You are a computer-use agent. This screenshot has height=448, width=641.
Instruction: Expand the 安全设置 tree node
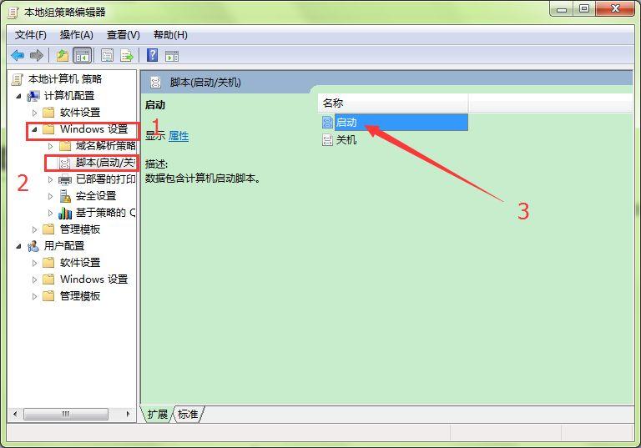(x=50, y=197)
